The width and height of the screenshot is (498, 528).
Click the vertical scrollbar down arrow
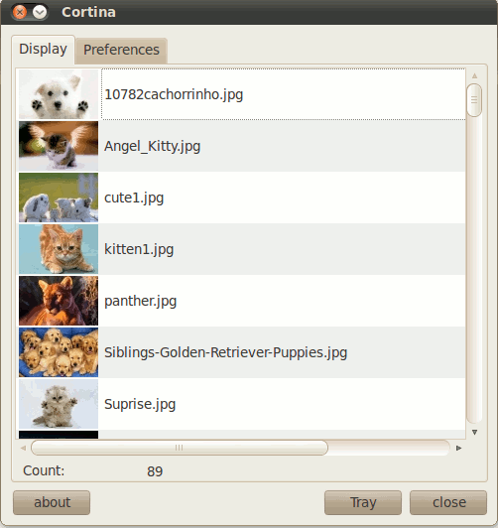(475, 432)
